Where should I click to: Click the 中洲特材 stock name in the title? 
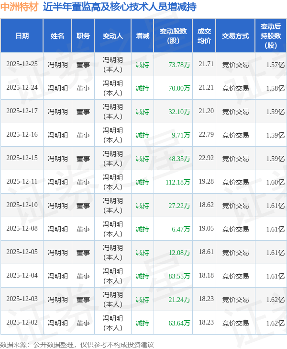click(x=19, y=7)
